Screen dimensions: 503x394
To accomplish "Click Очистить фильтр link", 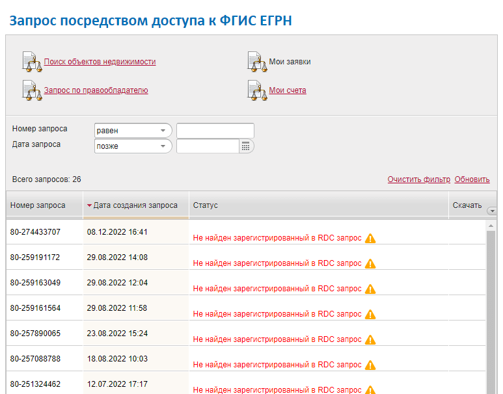I will [418, 179].
